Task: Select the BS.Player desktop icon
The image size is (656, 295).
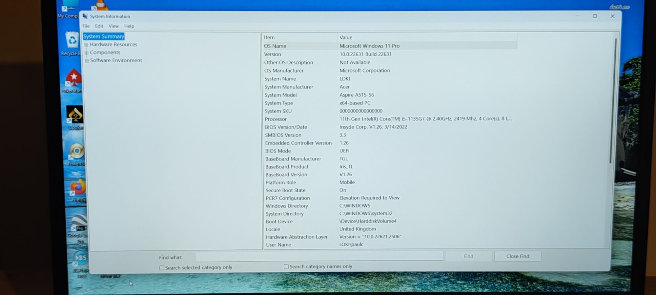Action: pyautogui.click(x=81, y=264)
